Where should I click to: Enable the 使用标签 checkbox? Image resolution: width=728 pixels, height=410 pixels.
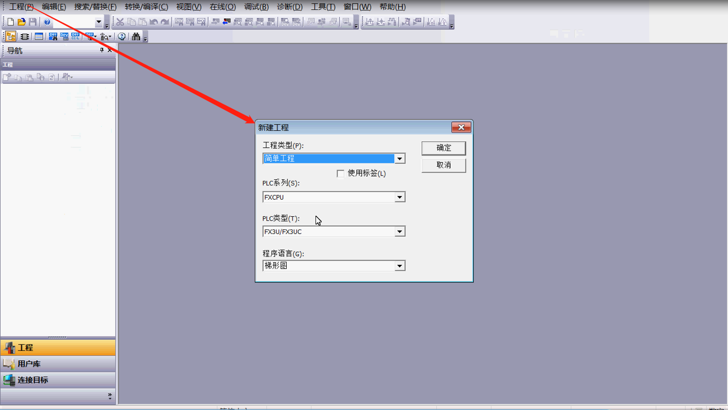tap(340, 173)
